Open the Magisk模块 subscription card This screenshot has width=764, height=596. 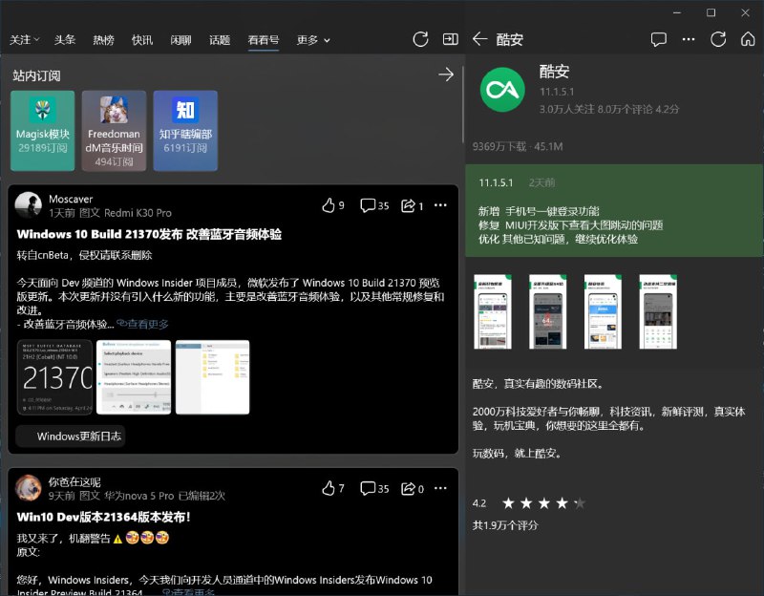(x=42, y=131)
